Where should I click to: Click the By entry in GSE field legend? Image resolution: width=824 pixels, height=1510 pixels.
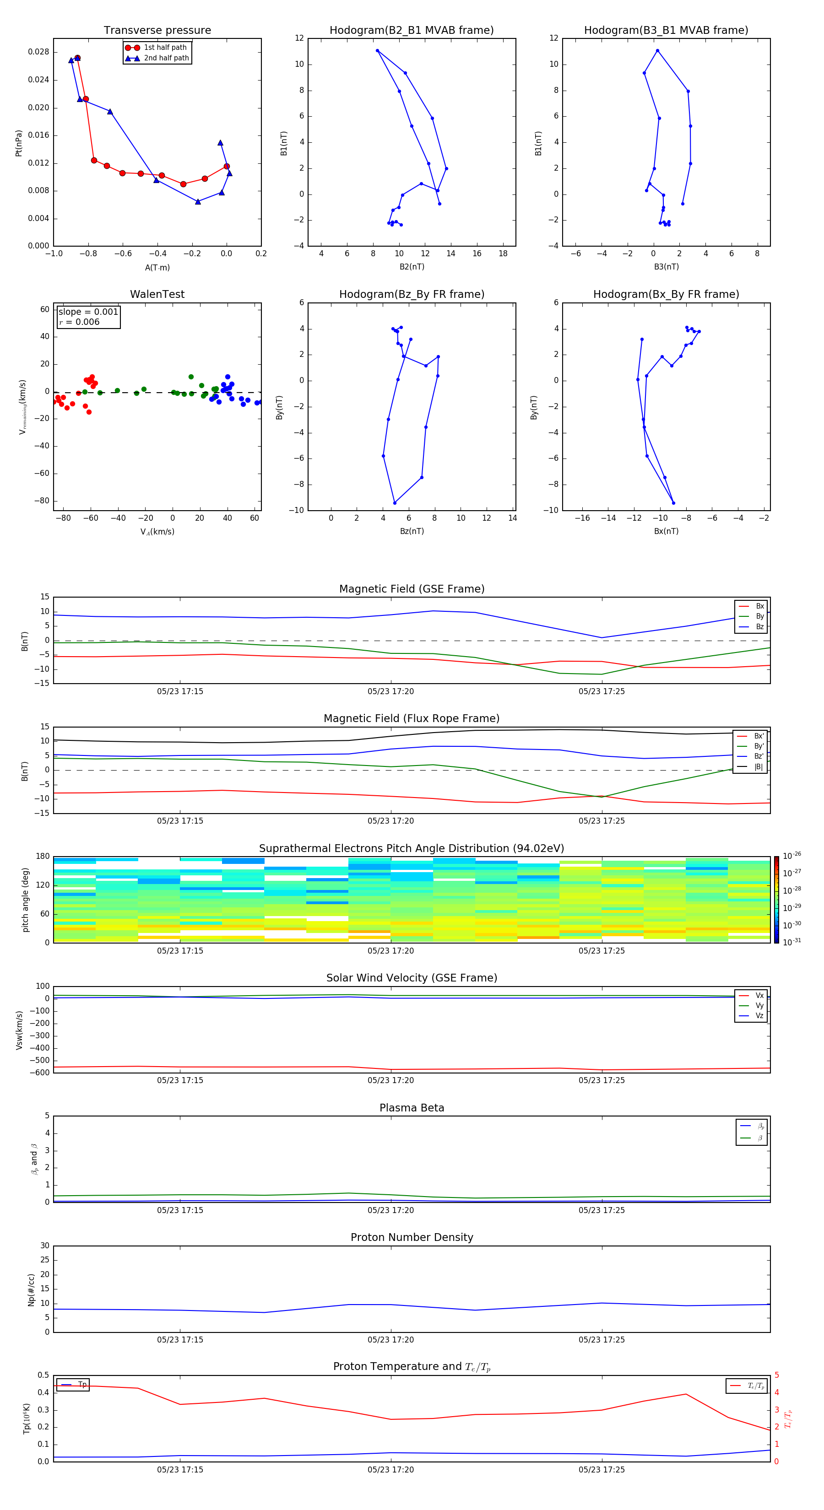point(751,616)
